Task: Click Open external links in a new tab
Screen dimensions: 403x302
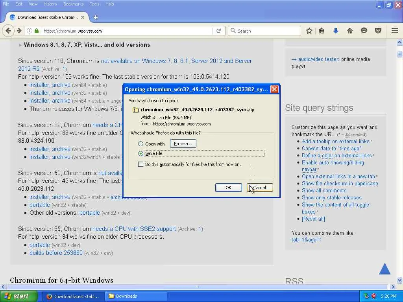Action: point(338,177)
